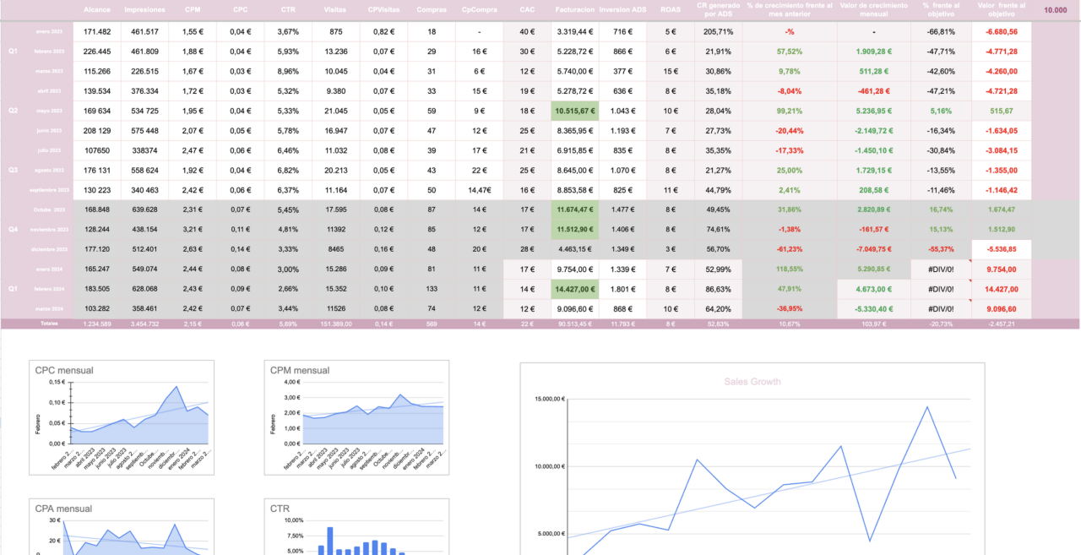Select the ROAS column header cell

[x=670, y=10]
